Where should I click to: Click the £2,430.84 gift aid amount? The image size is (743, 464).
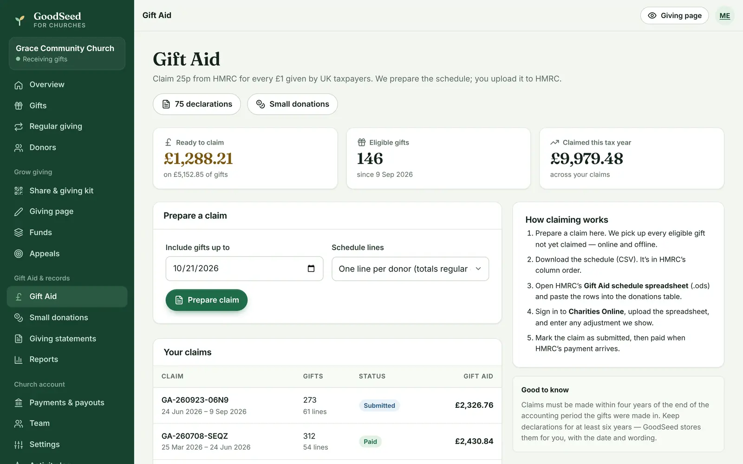[x=474, y=442]
